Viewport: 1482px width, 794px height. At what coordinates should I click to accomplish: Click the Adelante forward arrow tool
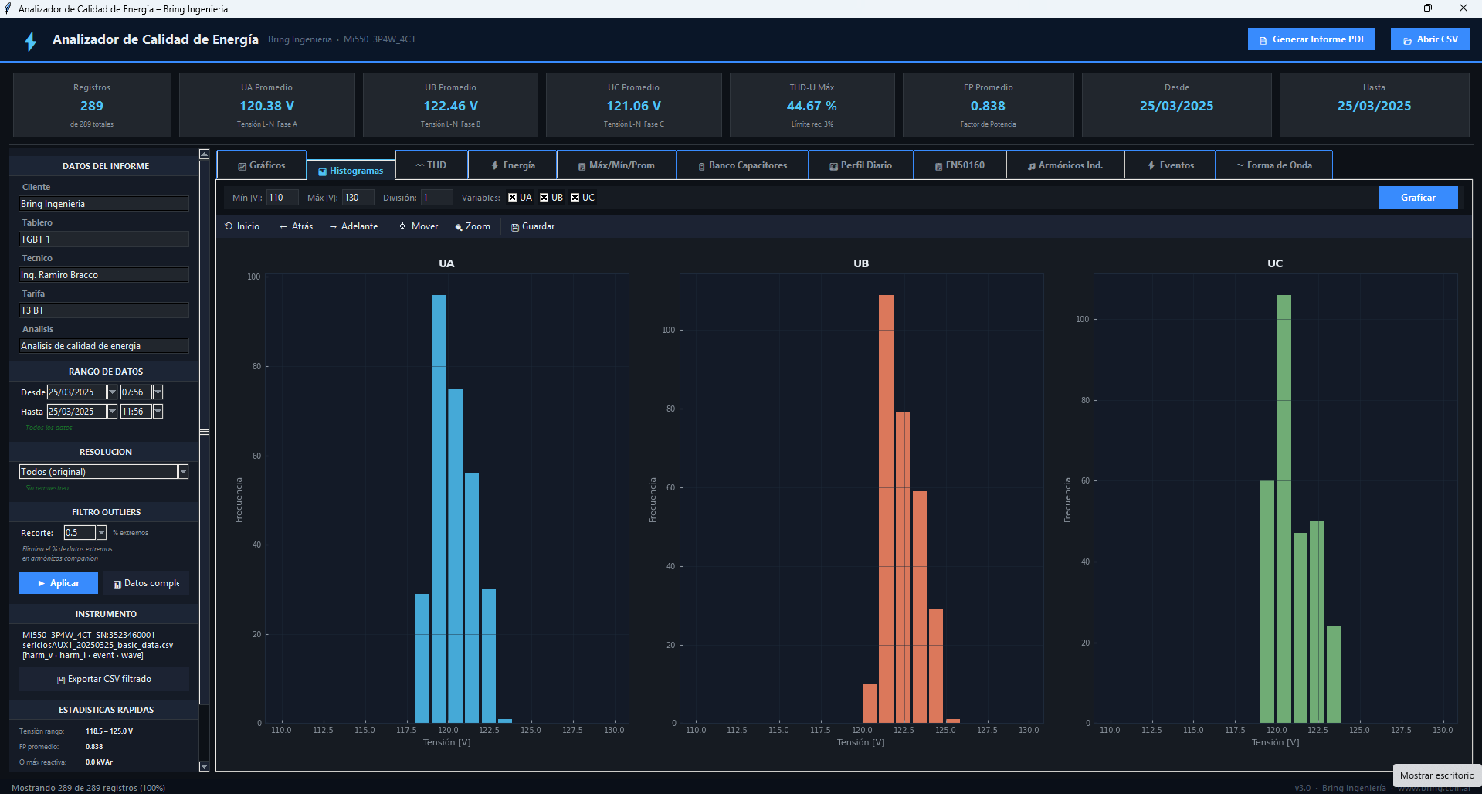pos(353,226)
